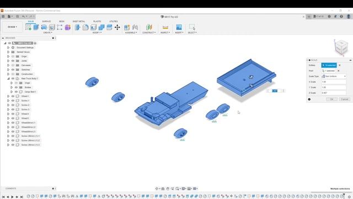Image resolution: width=353 pixels, height=199 pixels.
Task: Open the Scale Type dropdown
Action: coord(334,76)
